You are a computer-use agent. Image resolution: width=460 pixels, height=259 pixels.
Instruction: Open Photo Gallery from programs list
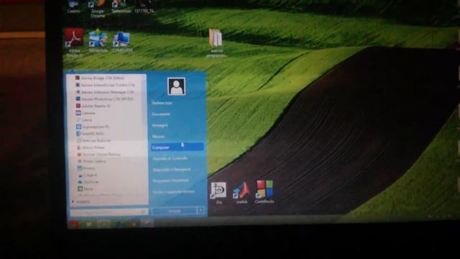[x=91, y=161]
